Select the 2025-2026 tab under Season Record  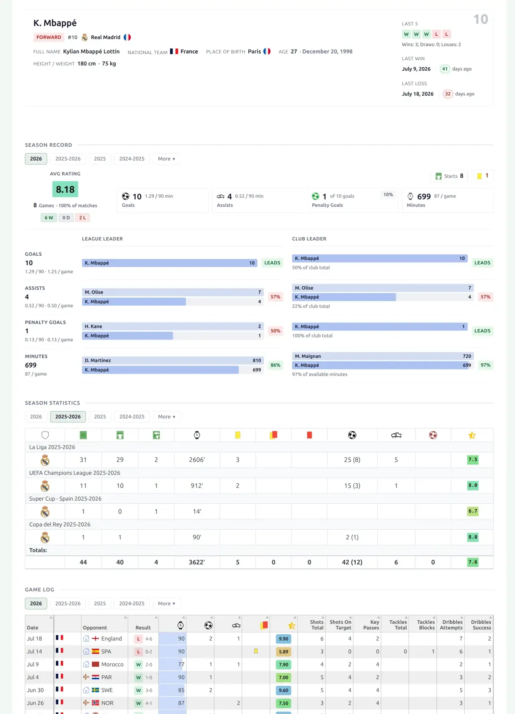68,159
